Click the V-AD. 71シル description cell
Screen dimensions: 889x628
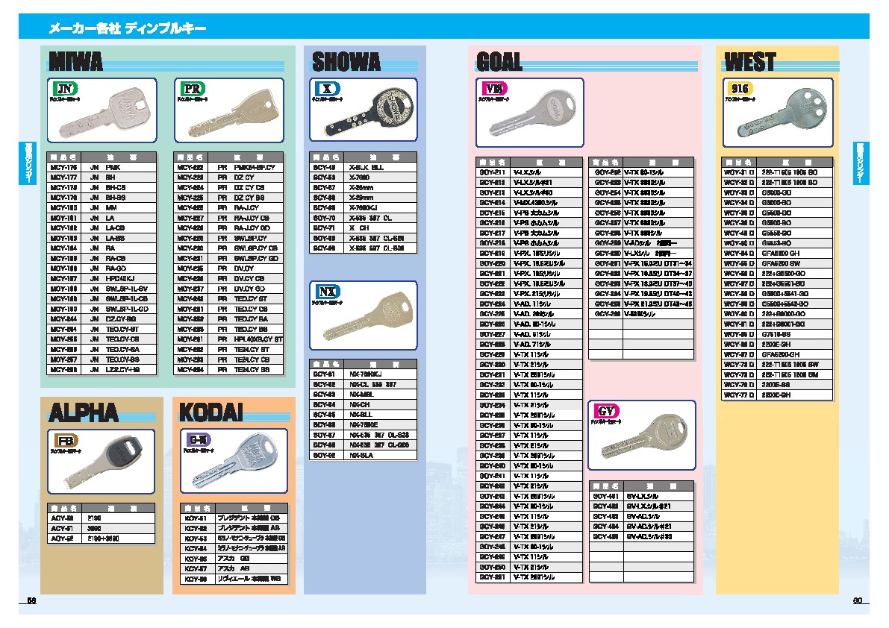click(546, 345)
